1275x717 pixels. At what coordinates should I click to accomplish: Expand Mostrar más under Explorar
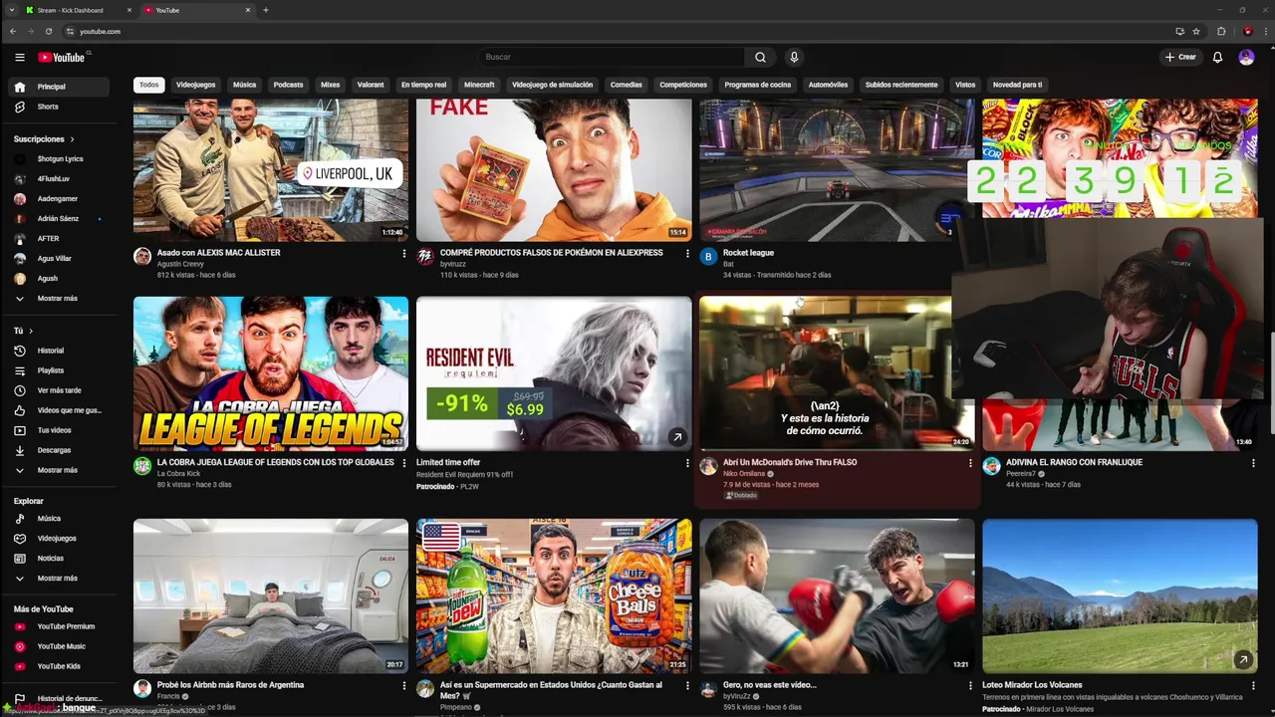coord(58,578)
